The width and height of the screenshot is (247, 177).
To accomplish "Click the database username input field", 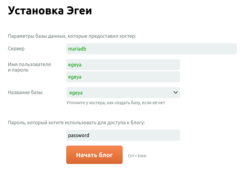I will [123, 65].
